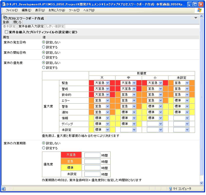Select 設定しない for 案件の優先度
This screenshot has height=195, width=206.
[44, 63]
